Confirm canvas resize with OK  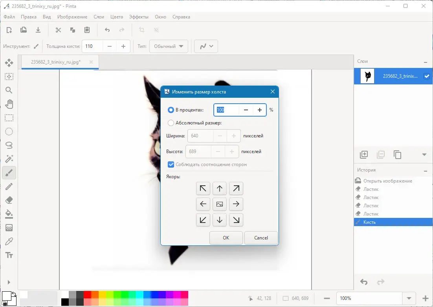[x=226, y=238]
